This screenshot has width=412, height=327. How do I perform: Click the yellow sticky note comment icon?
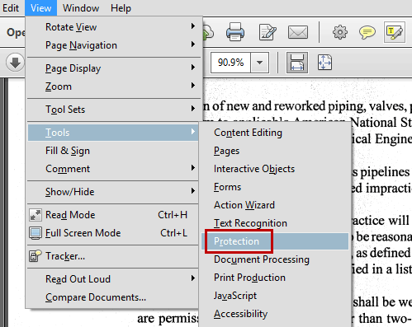click(x=367, y=32)
